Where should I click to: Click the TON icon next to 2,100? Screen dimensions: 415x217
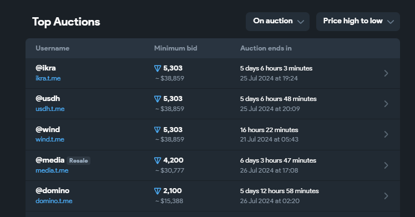coord(158,191)
